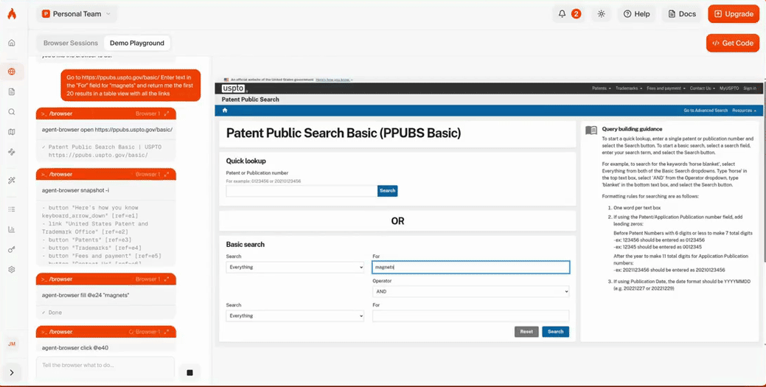Click the home icon in left sidebar
Screen dimensions: 766x387
(11, 43)
